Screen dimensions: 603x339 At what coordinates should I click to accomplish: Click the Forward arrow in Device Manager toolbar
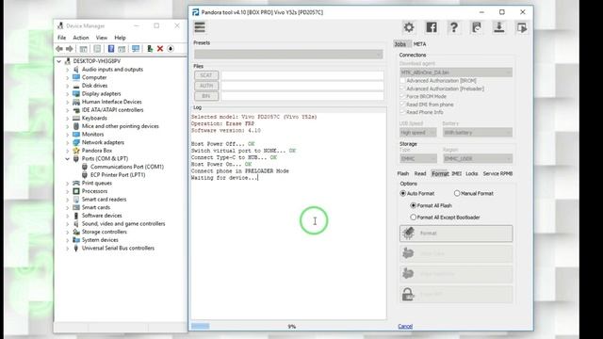tap(69, 49)
